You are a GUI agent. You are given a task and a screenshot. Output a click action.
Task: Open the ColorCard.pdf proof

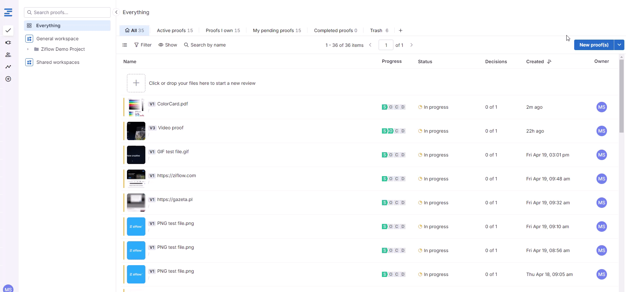pos(173,104)
